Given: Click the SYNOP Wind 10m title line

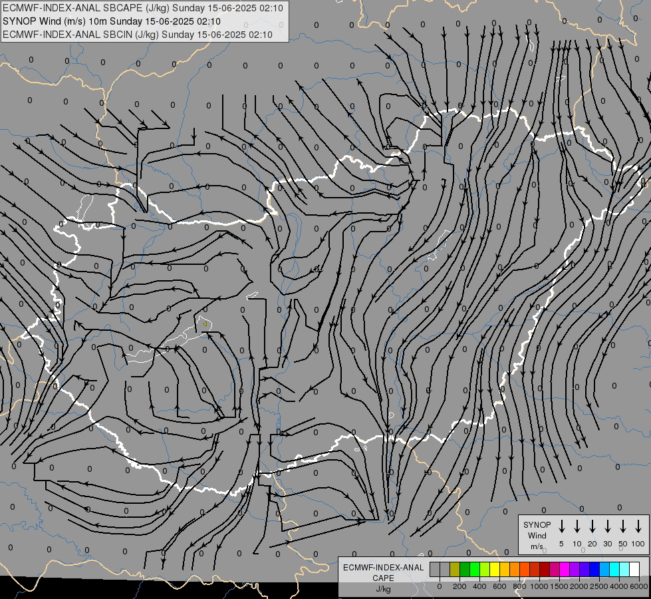Looking at the screenshot, I should (111, 21).
